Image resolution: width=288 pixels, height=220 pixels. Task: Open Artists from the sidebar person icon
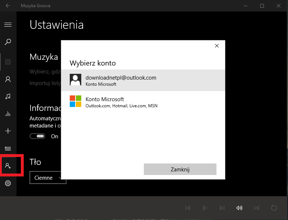point(8,79)
